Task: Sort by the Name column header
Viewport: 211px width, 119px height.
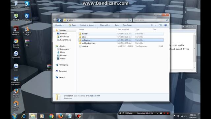Action: pos(81,29)
